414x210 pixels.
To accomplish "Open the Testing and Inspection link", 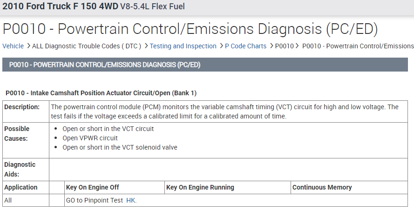I will pos(183,46).
